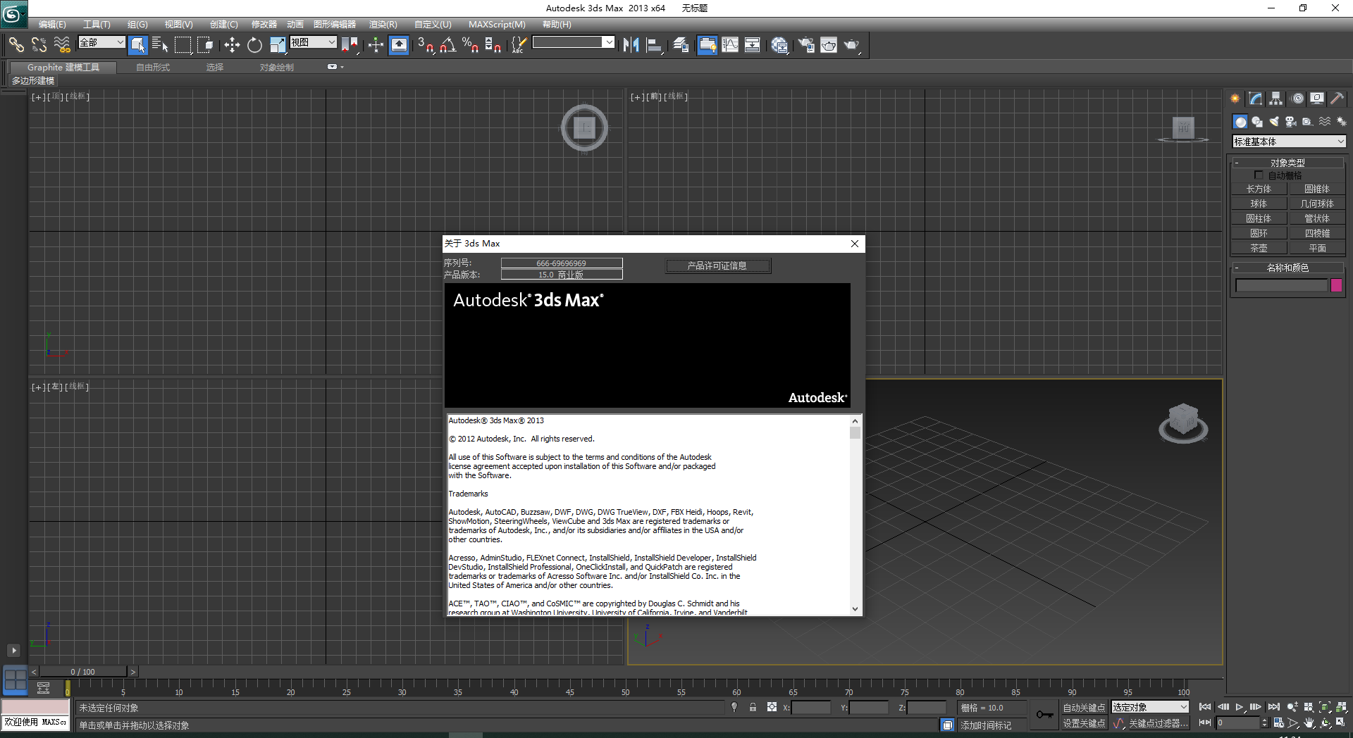Open the Curve Editor icon
This screenshot has height=738, width=1353.
coord(730,45)
